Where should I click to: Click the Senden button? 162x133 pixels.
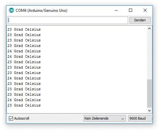click(140, 20)
